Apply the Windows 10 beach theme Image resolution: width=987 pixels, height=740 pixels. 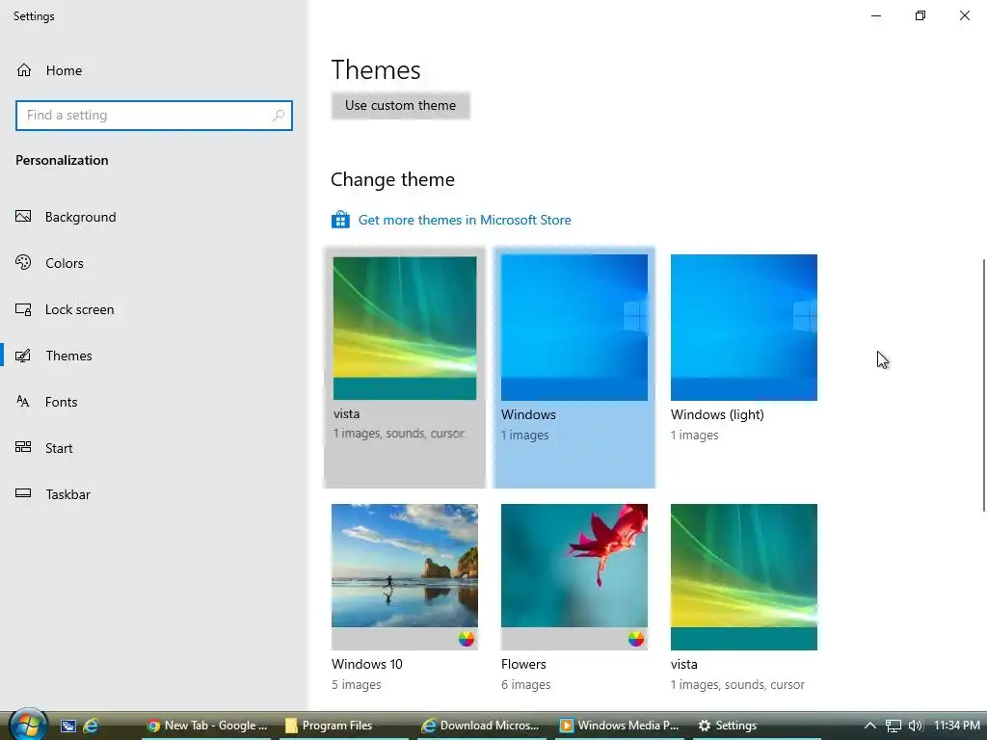[405, 576]
